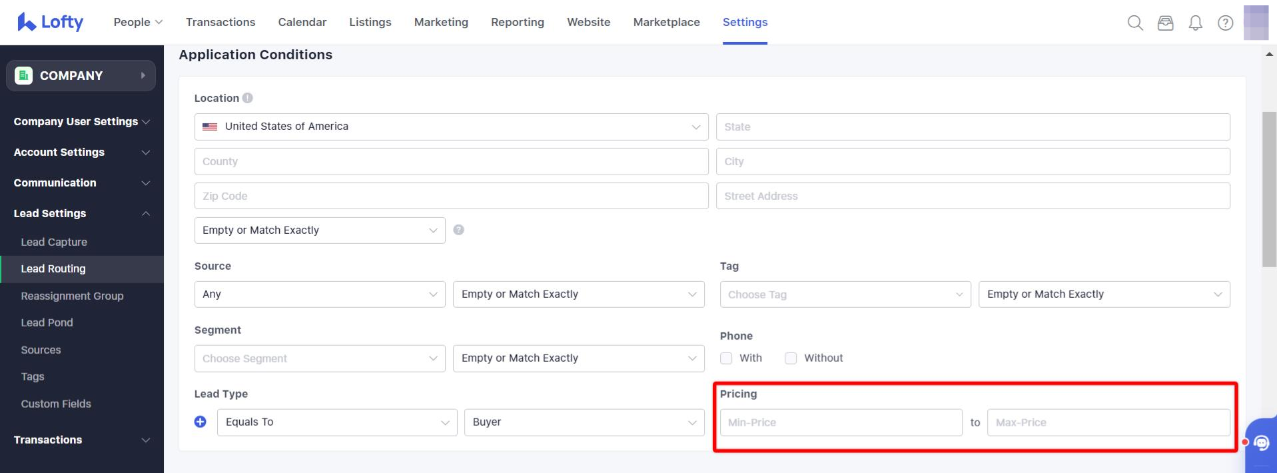Open Reassignment Group settings
Viewport: 1277px width, 473px height.
72,296
